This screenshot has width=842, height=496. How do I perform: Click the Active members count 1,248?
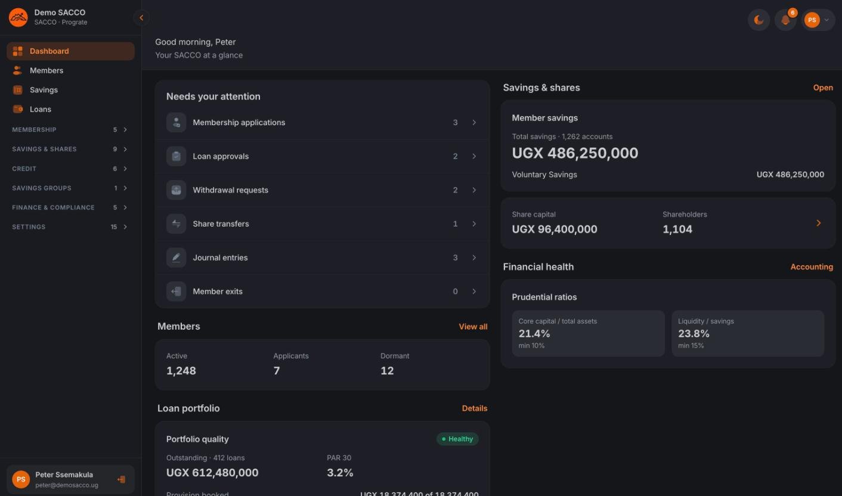(181, 371)
